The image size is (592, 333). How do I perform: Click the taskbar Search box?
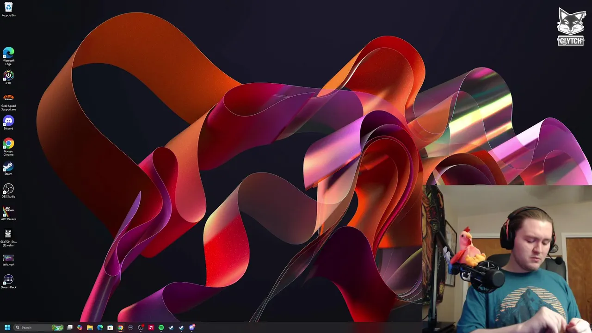pyautogui.click(x=38, y=327)
